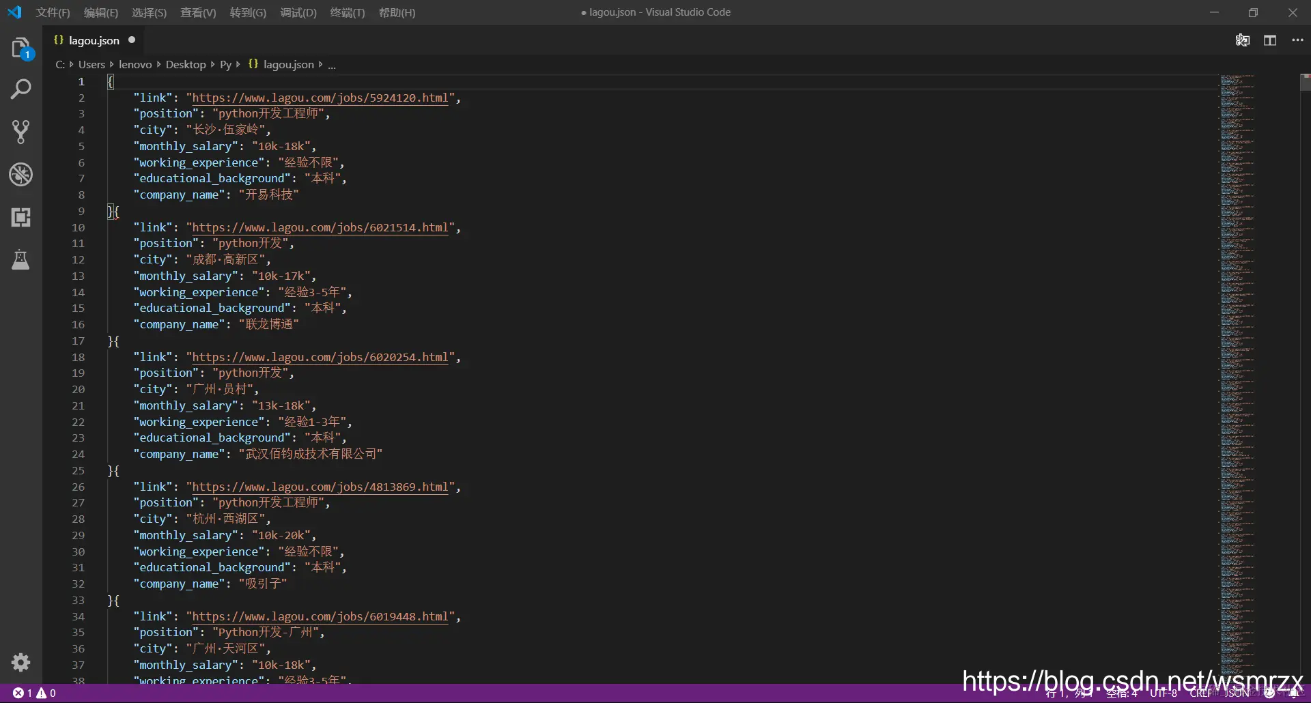1311x703 pixels.
Task: Click line number 9 in the gutter
Action: coord(81,211)
